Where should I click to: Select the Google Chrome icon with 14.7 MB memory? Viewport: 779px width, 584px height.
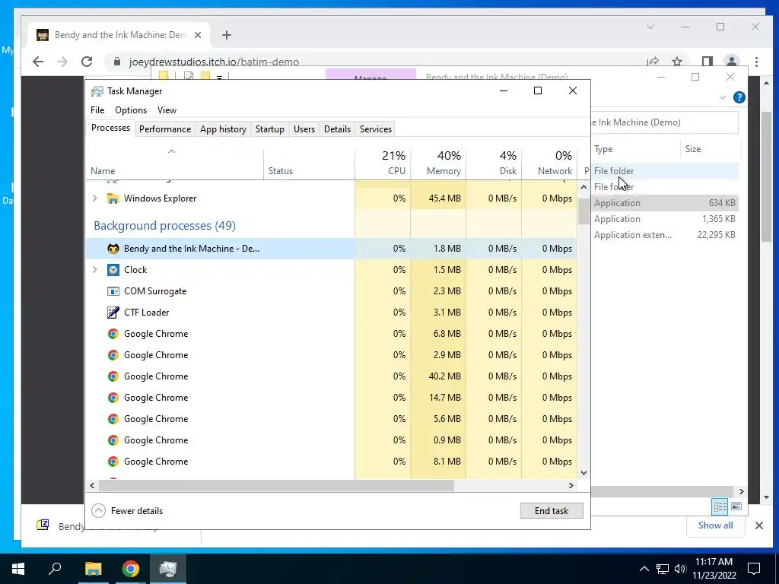point(113,398)
